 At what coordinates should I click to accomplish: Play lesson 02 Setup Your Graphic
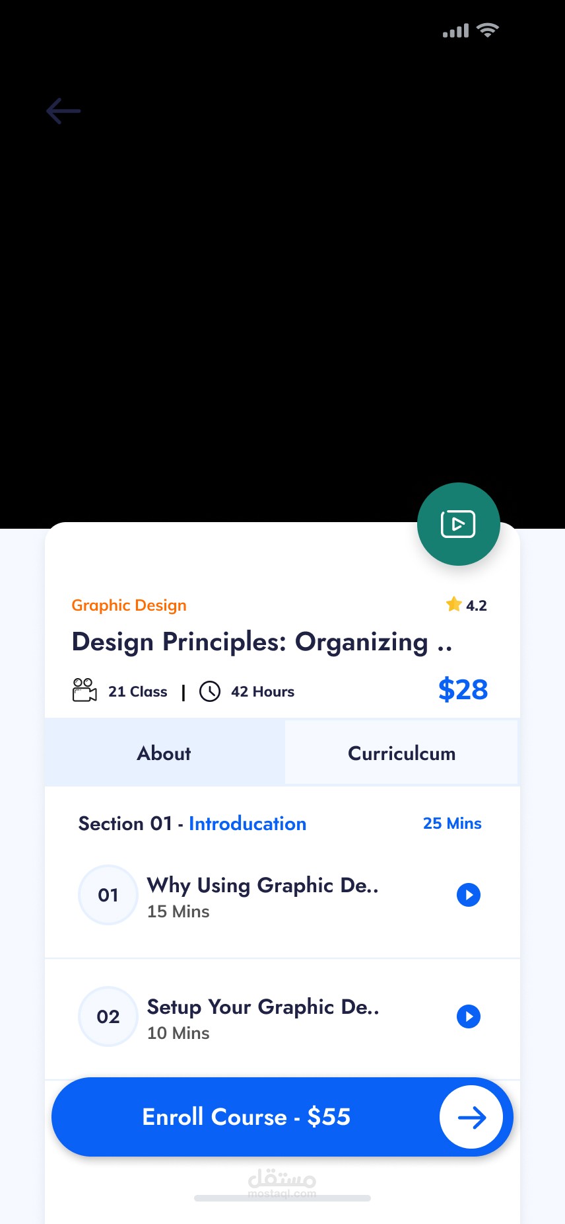[469, 1016]
